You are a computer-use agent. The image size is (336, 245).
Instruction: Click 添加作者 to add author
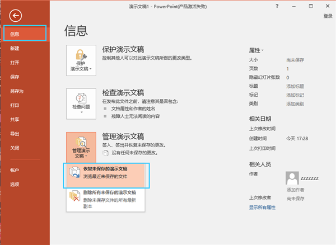(x=295, y=190)
